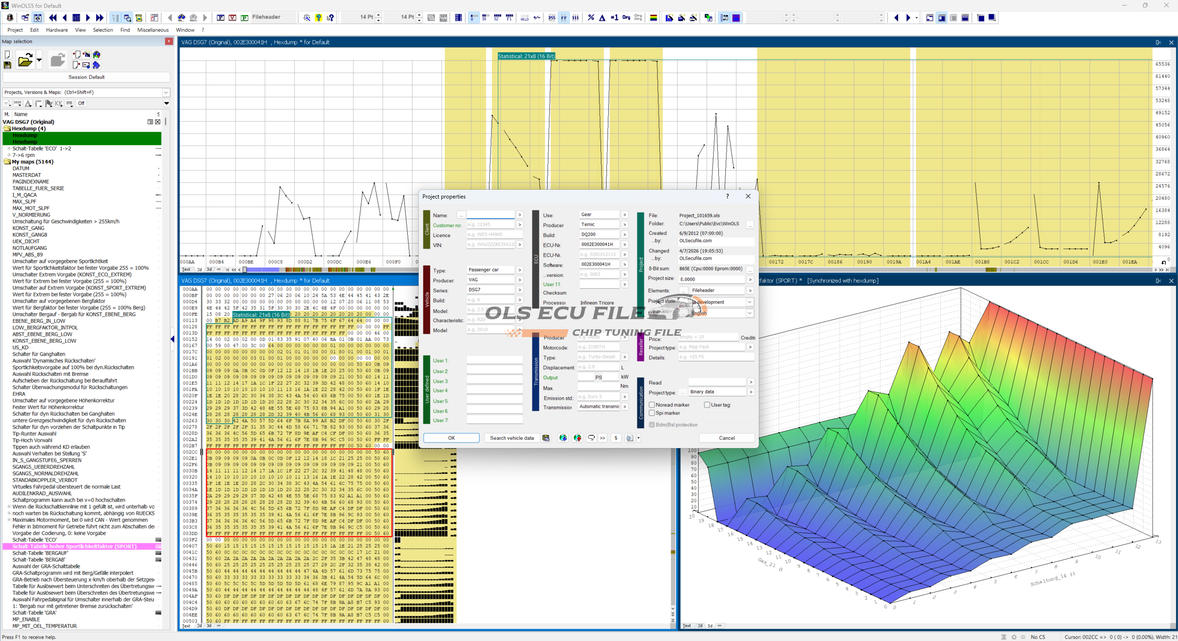Click the speech bubble comment icon in dialog

click(x=591, y=438)
